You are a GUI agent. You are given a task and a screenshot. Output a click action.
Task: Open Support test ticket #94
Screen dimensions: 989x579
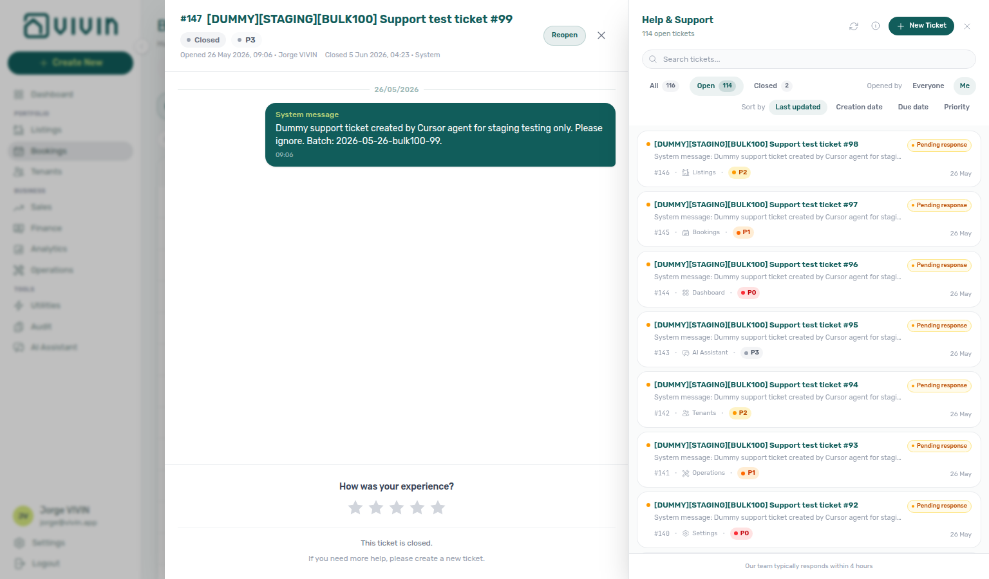[x=809, y=400]
